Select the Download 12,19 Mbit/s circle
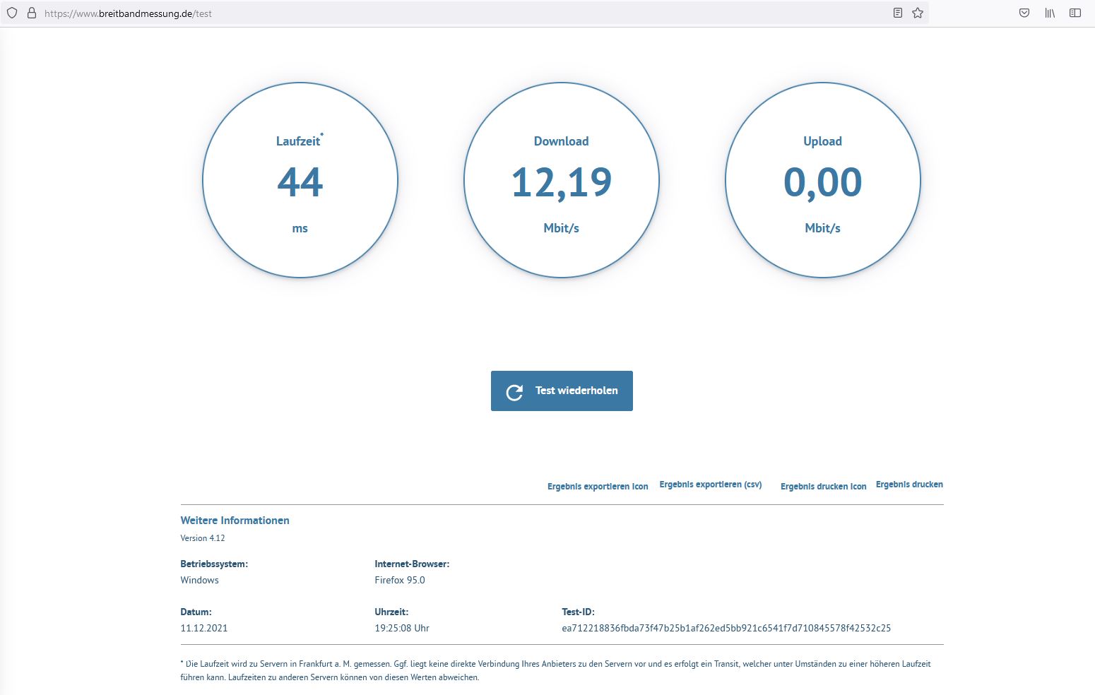The height and width of the screenshot is (695, 1095). [562, 181]
